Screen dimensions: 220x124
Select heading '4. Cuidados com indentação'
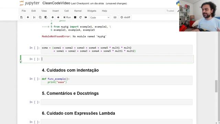tap(70, 70)
